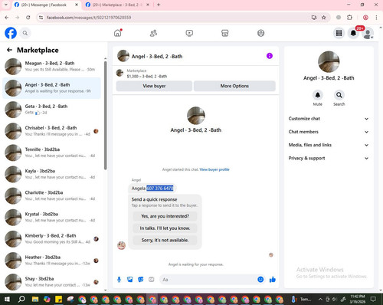Click the More Options button
This screenshot has height=305, width=383.
[234, 86]
